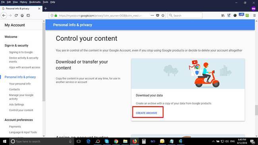The width and height of the screenshot is (258, 145).
Task: Open Payments in the sidebar
Action: (15, 127)
